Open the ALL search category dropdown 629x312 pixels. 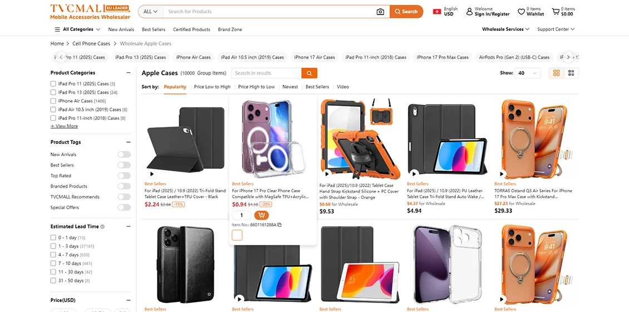click(x=150, y=12)
